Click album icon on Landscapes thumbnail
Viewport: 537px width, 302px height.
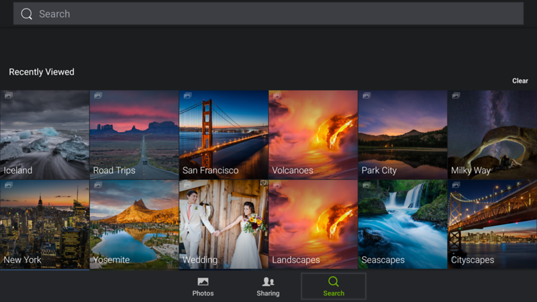pyautogui.click(x=277, y=185)
